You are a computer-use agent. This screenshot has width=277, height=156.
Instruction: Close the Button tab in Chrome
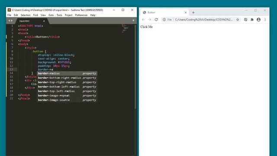tap(186, 13)
